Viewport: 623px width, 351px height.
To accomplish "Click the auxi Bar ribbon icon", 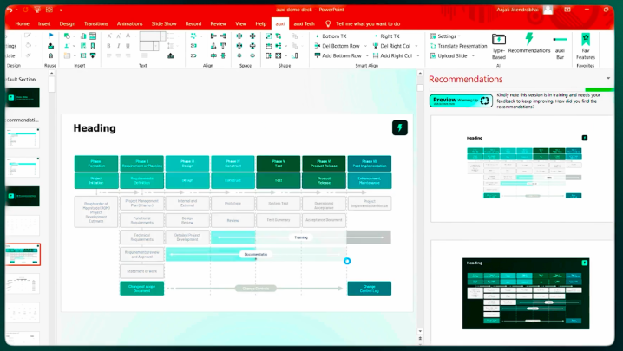I will coord(561,41).
